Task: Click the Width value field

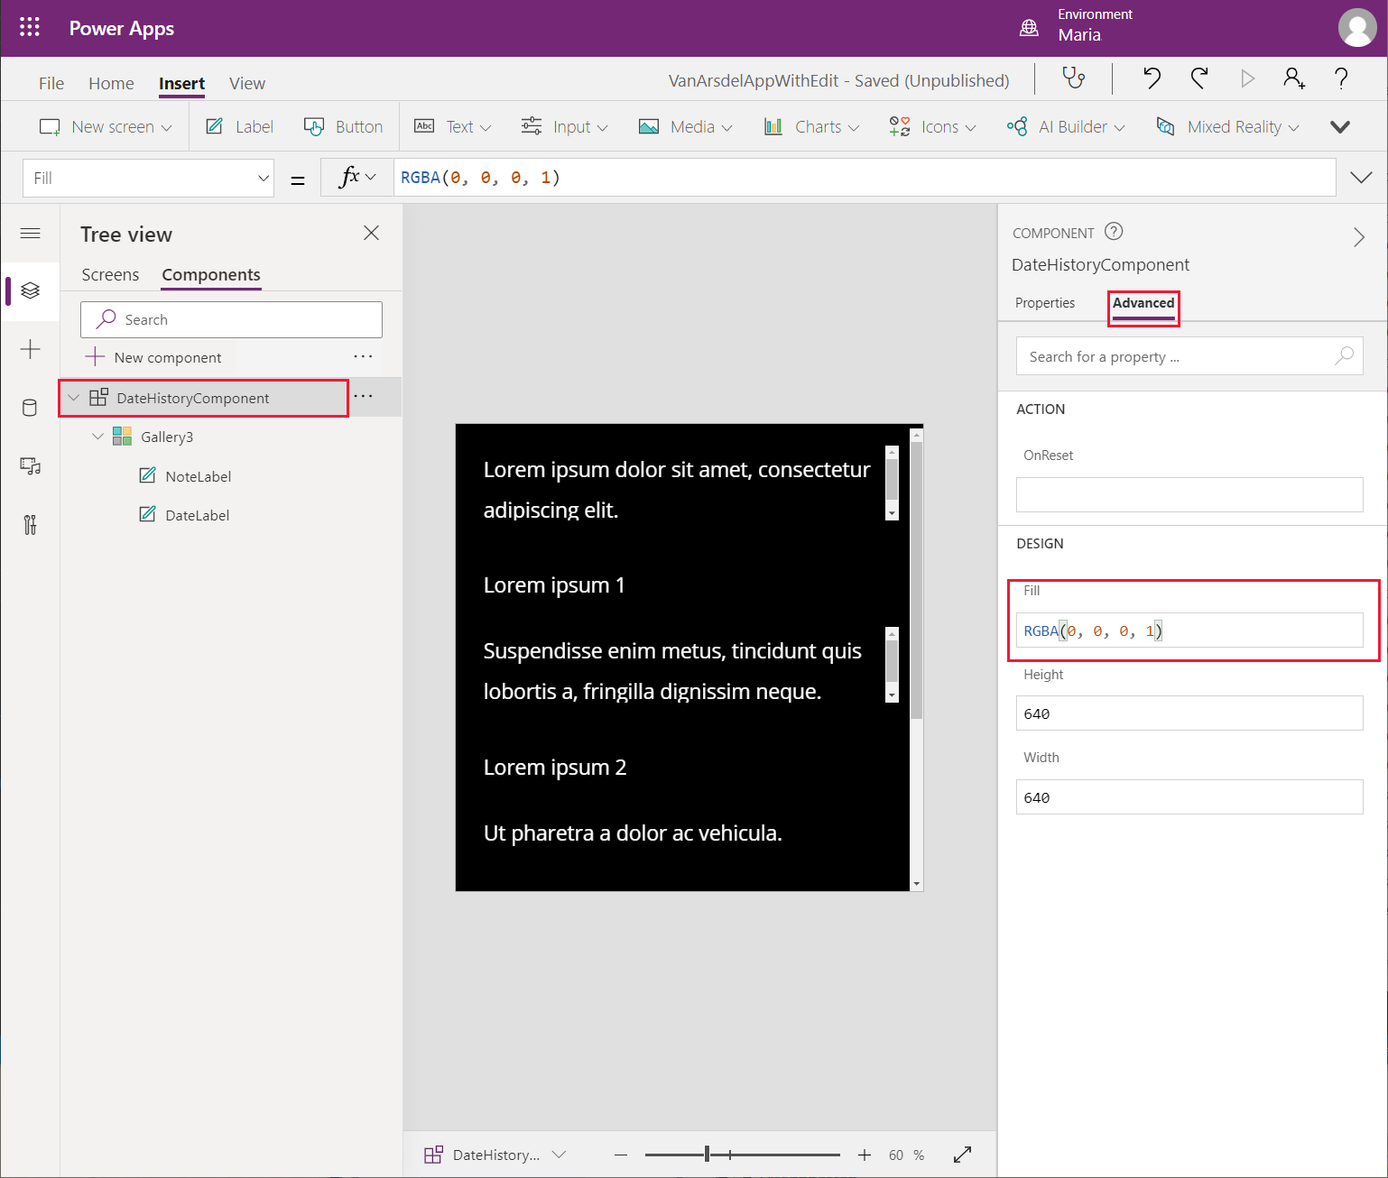Action: click(1189, 797)
